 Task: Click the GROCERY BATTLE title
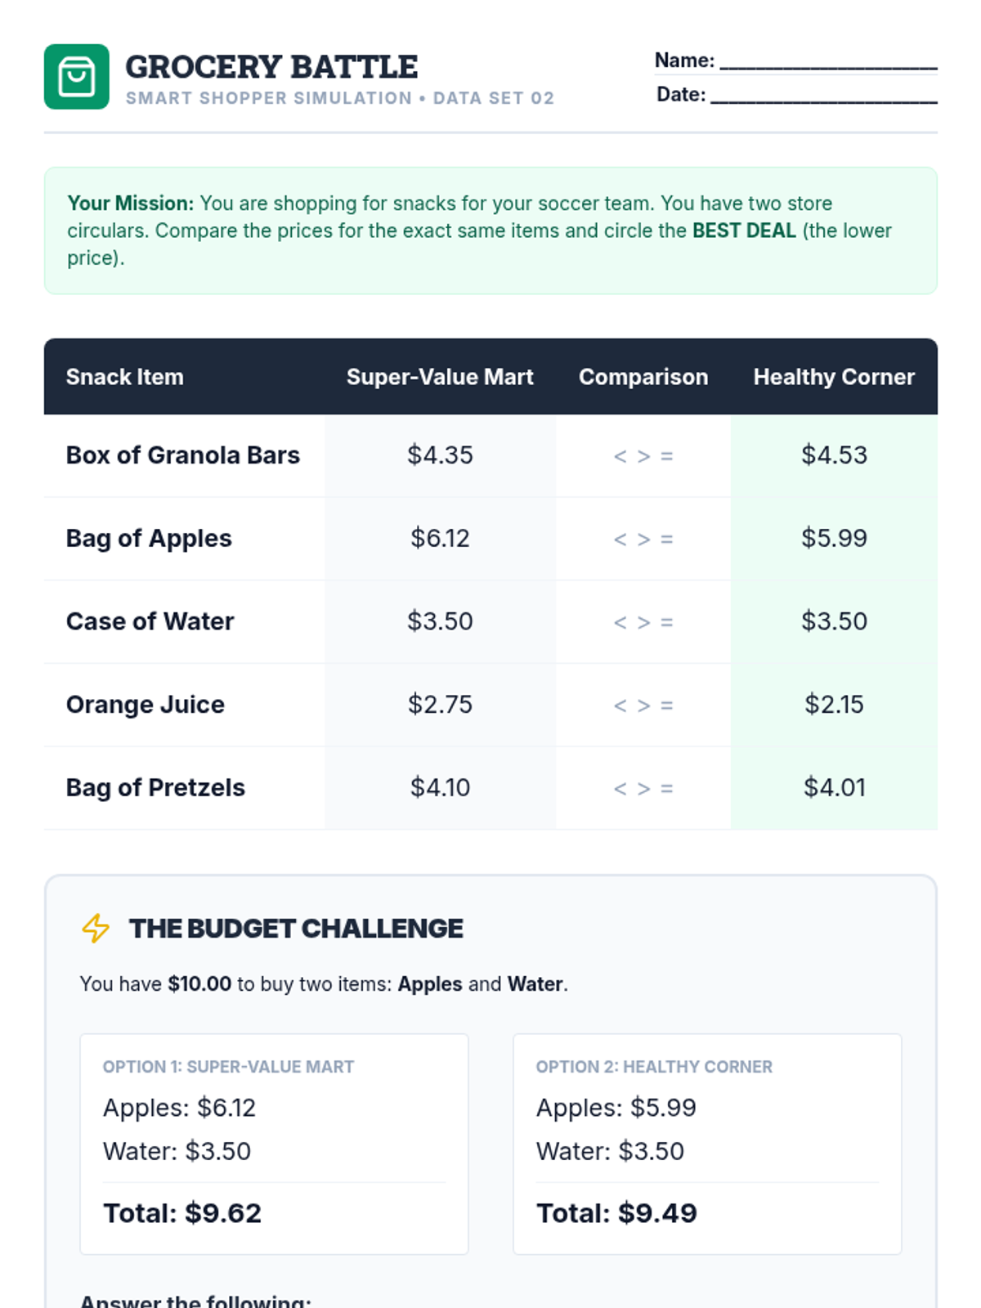pyautogui.click(x=271, y=67)
